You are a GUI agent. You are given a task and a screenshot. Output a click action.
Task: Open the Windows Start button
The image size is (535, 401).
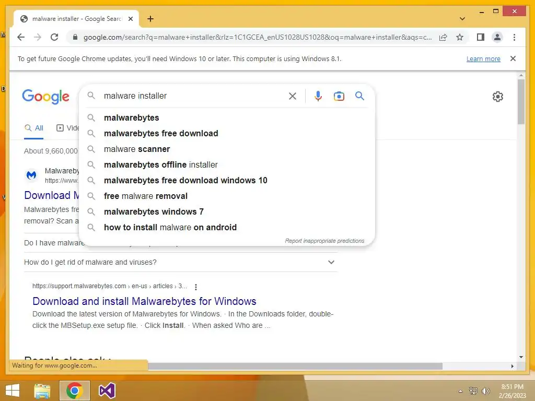coord(13,391)
